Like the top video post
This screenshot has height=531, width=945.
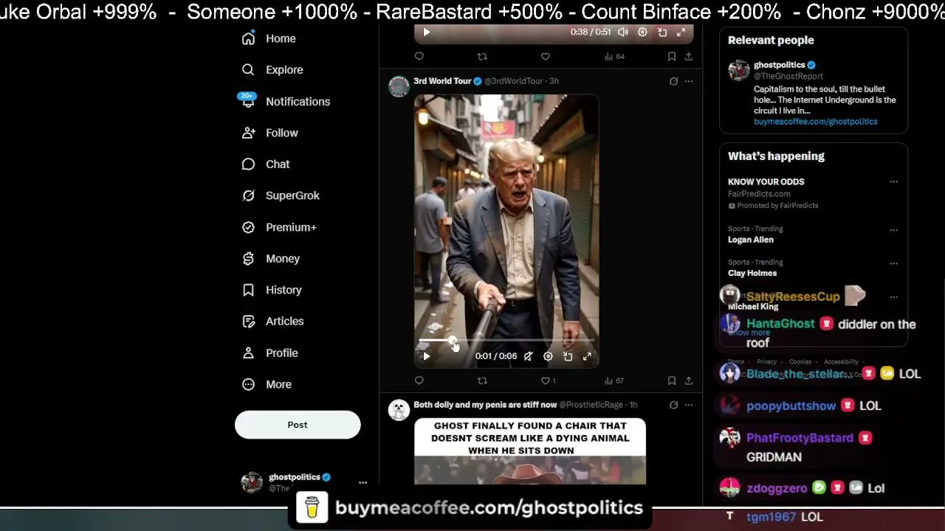(546, 56)
